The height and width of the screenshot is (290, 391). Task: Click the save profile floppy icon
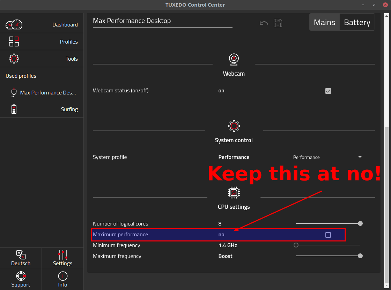(278, 23)
